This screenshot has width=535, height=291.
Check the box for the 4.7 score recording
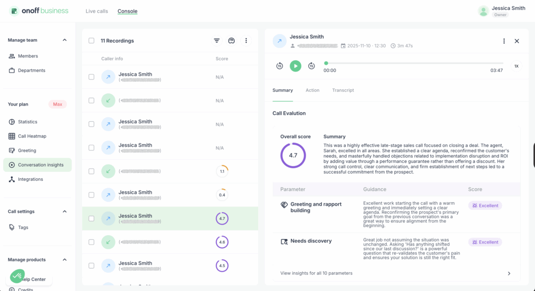[x=91, y=218]
